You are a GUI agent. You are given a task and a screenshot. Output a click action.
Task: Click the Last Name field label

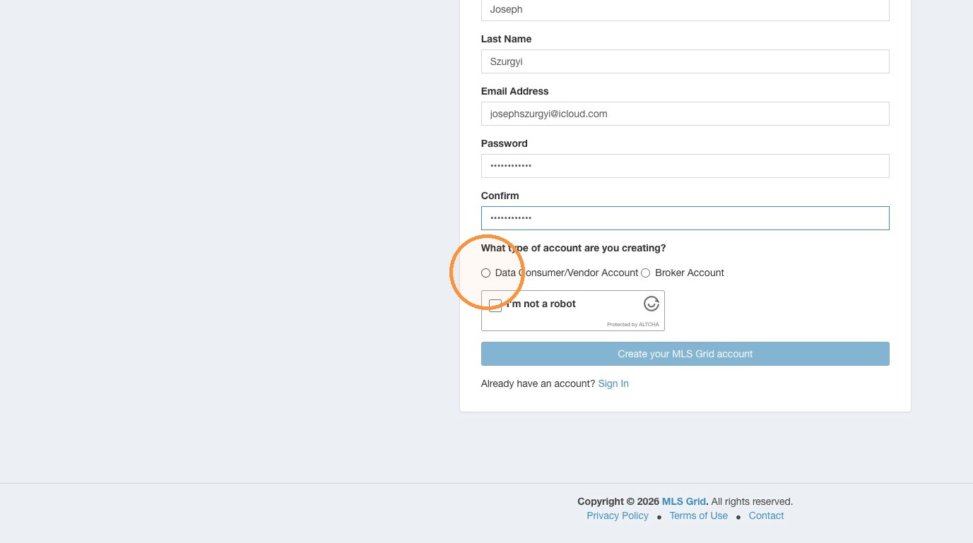coord(506,39)
